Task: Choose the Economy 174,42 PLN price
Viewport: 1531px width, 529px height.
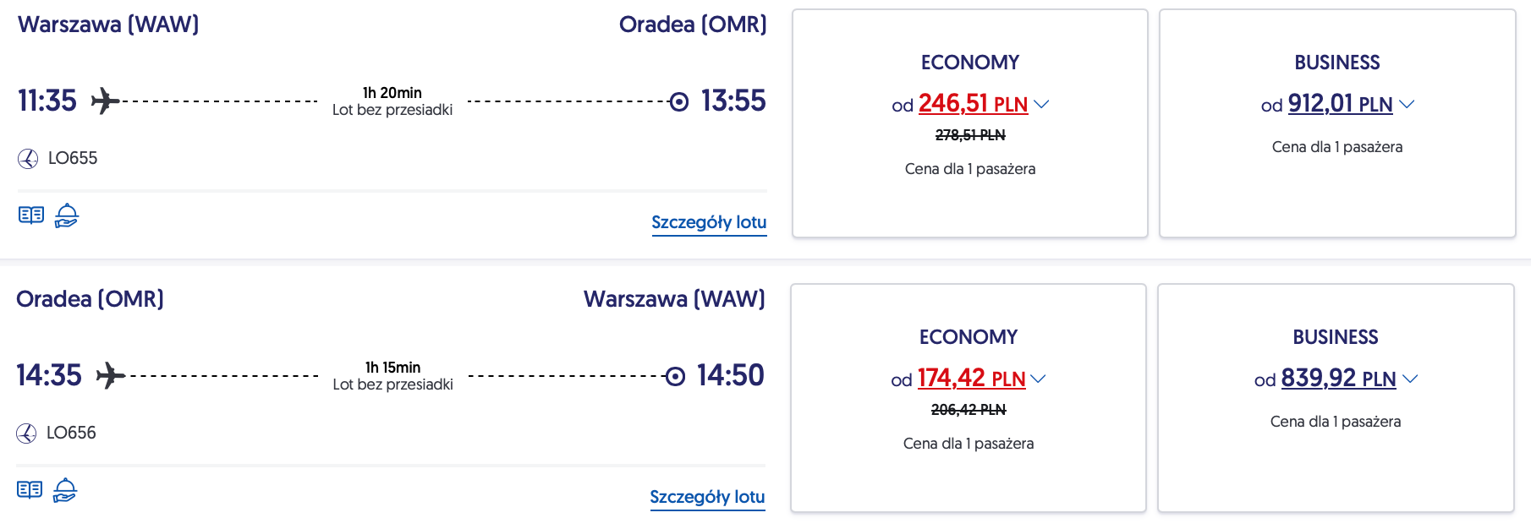Action: (x=971, y=379)
